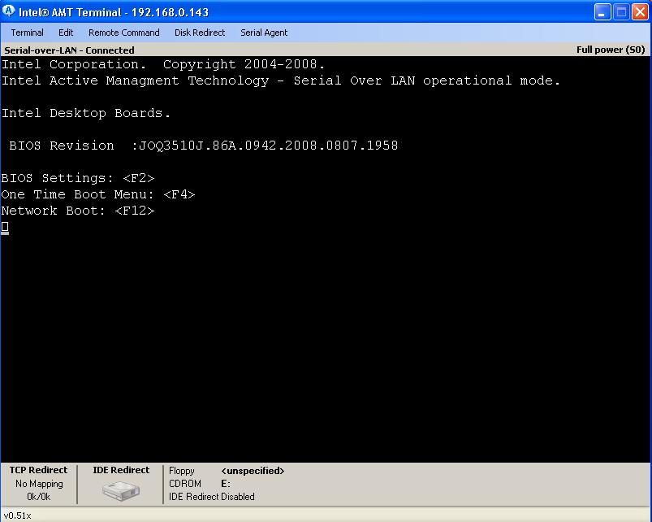Click the CDROM label
Viewport: 652px width, 522px height.
185,484
